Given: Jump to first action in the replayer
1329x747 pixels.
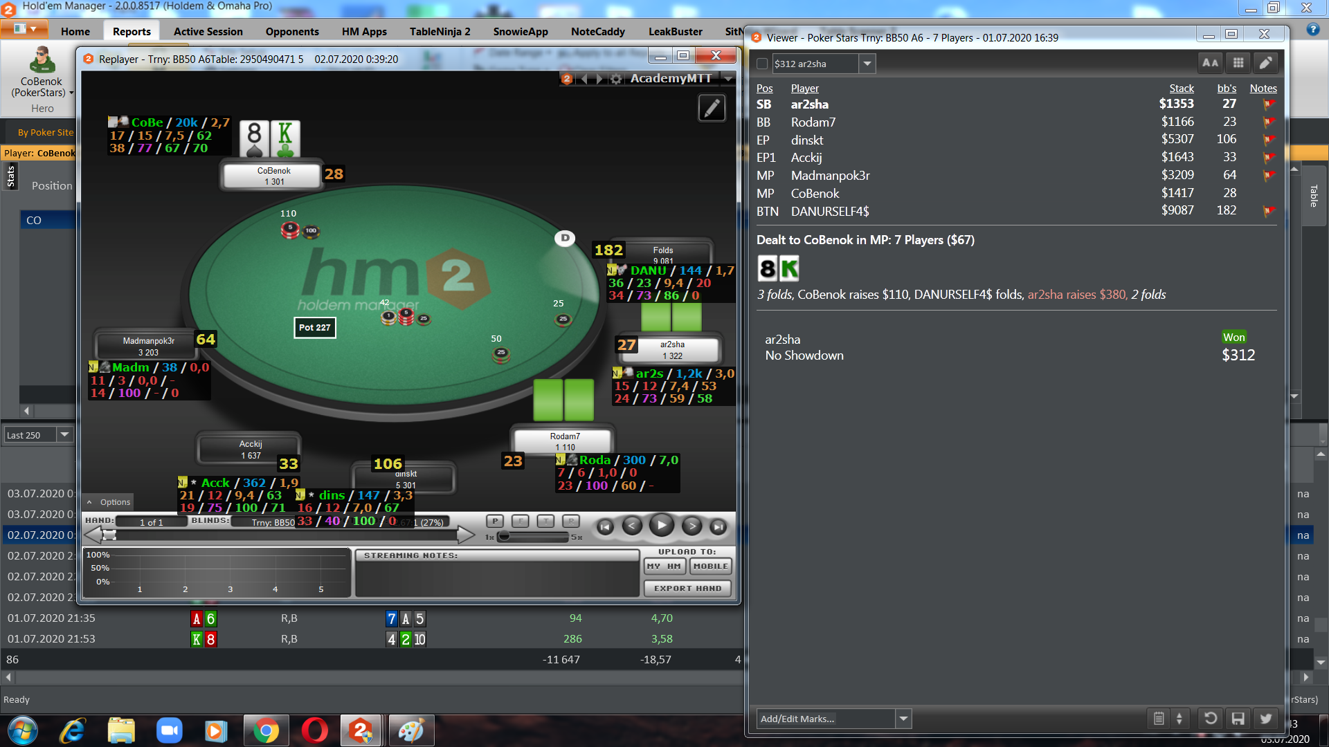Looking at the screenshot, I should [x=605, y=527].
